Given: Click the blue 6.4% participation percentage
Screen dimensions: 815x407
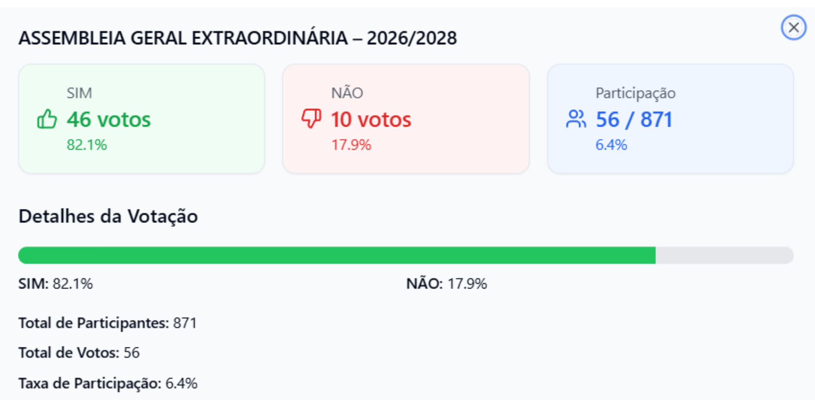Looking at the screenshot, I should pyautogui.click(x=611, y=145).
